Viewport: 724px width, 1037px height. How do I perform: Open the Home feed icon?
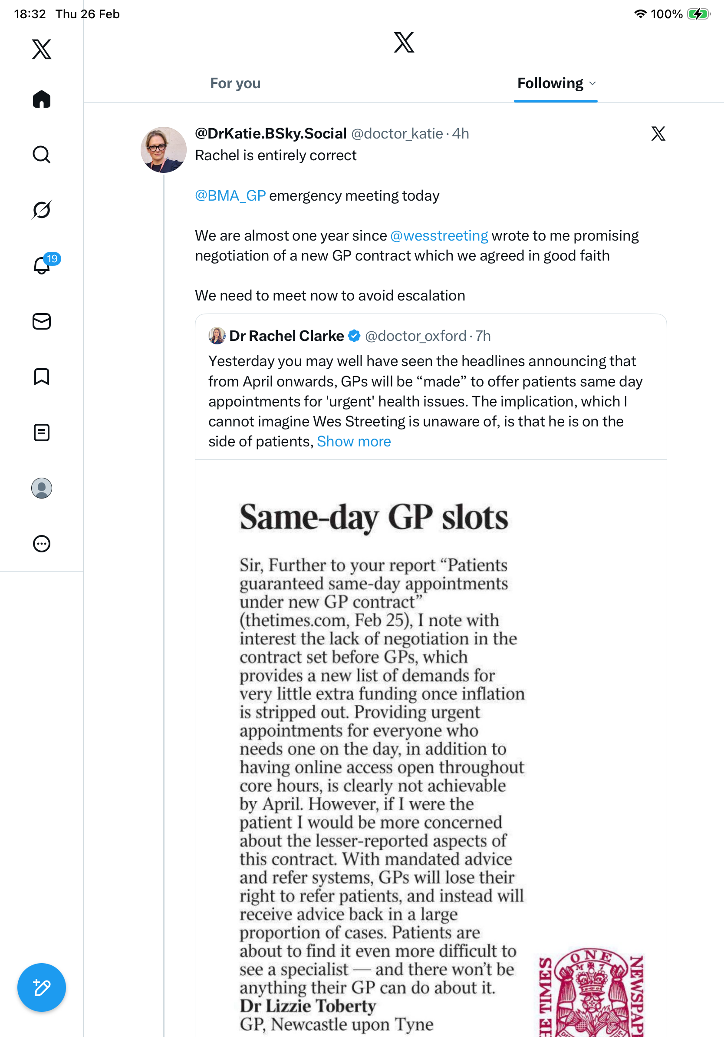pyautogui.click(x=42, y=99)
